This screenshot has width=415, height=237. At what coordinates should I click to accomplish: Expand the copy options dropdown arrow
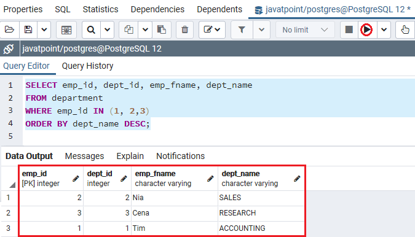point(145,29)
